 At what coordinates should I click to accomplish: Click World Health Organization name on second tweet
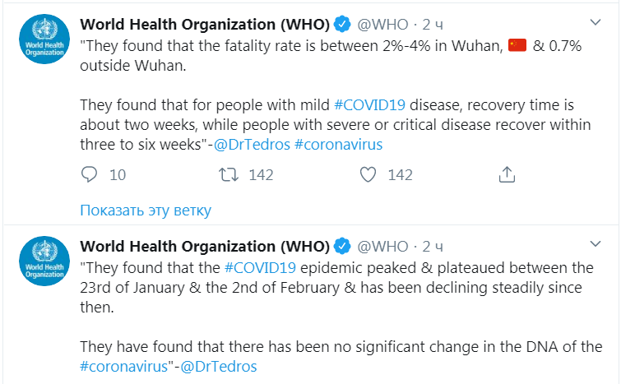coord(205,247)
